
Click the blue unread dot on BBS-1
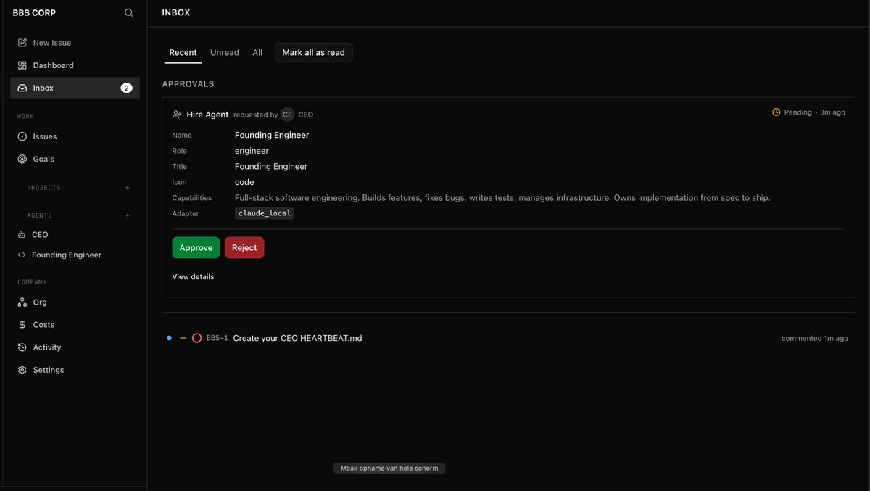coord(169,338)
